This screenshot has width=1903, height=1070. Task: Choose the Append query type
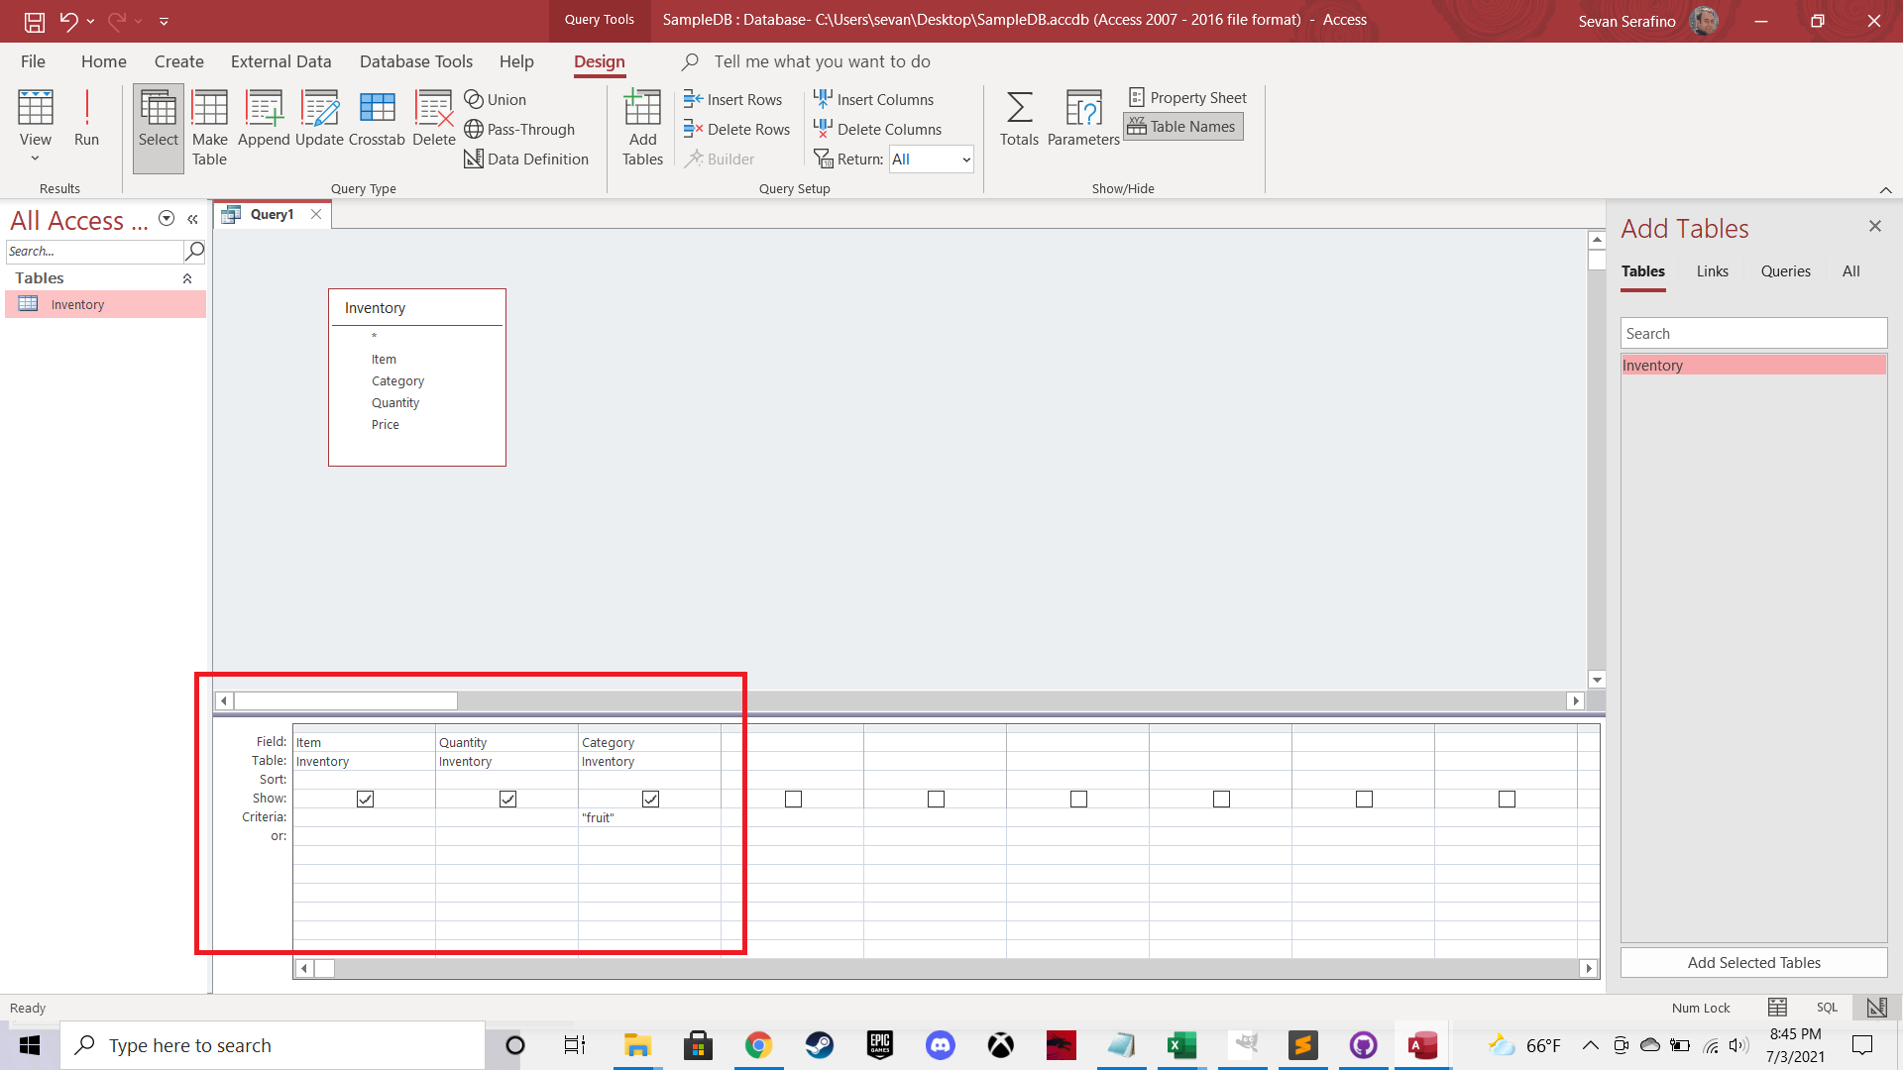[x=264, y=119]
